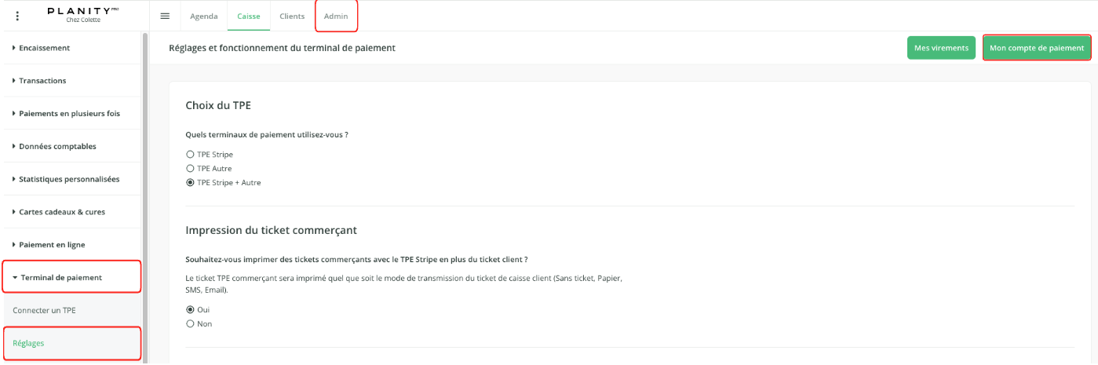Expand Données comptables section
1098x365 pixels.
click(71, 147)
